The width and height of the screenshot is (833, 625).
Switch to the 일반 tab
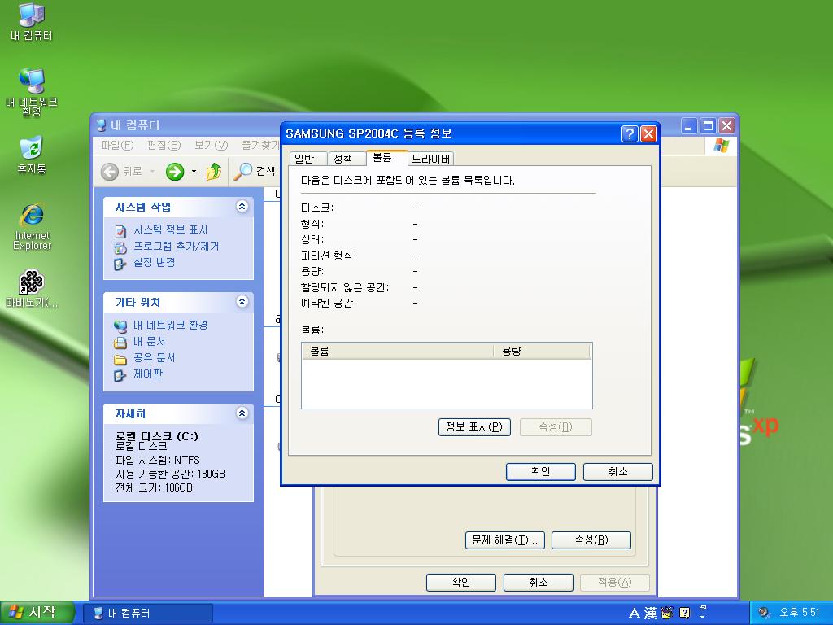click(x=308, y=159)
